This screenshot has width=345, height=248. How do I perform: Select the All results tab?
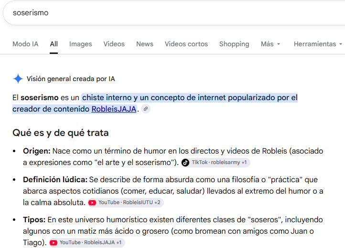(54, 44)
